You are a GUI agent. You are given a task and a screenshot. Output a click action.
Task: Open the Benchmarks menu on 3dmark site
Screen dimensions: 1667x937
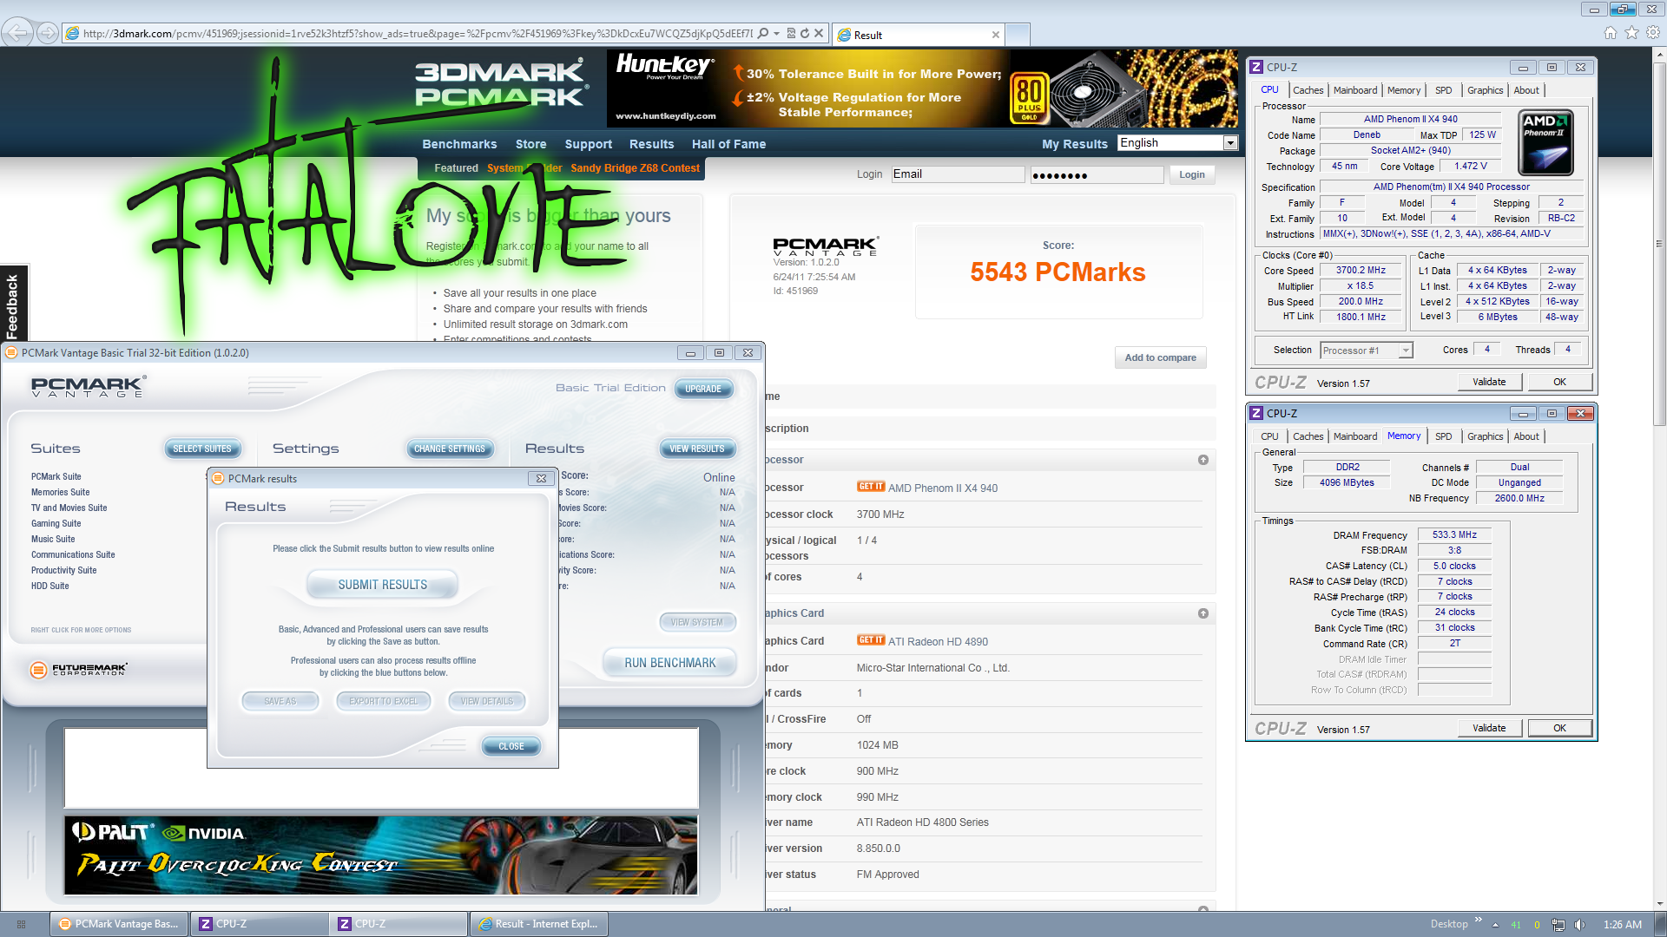pos(459,144)
